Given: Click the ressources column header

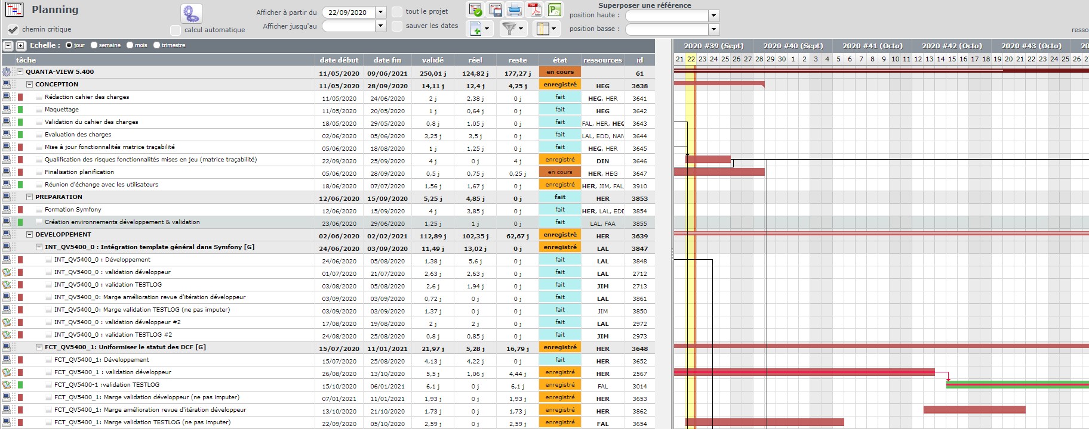Looking at the screenshot, I should tap(602, 60).
